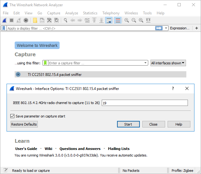Click Welcome to Wireshark banner
The height and width of the screenshot is (174, 201).
tap(37, 45)
